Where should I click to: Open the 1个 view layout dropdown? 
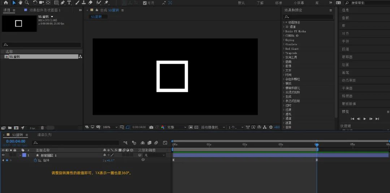tap(236, 127)
